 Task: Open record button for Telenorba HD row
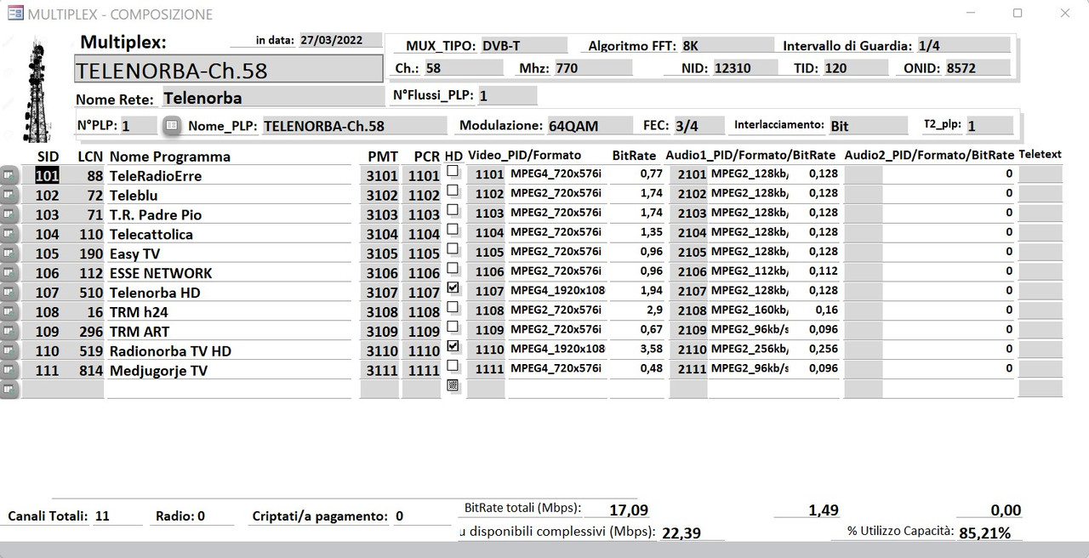tap(9, 293)
